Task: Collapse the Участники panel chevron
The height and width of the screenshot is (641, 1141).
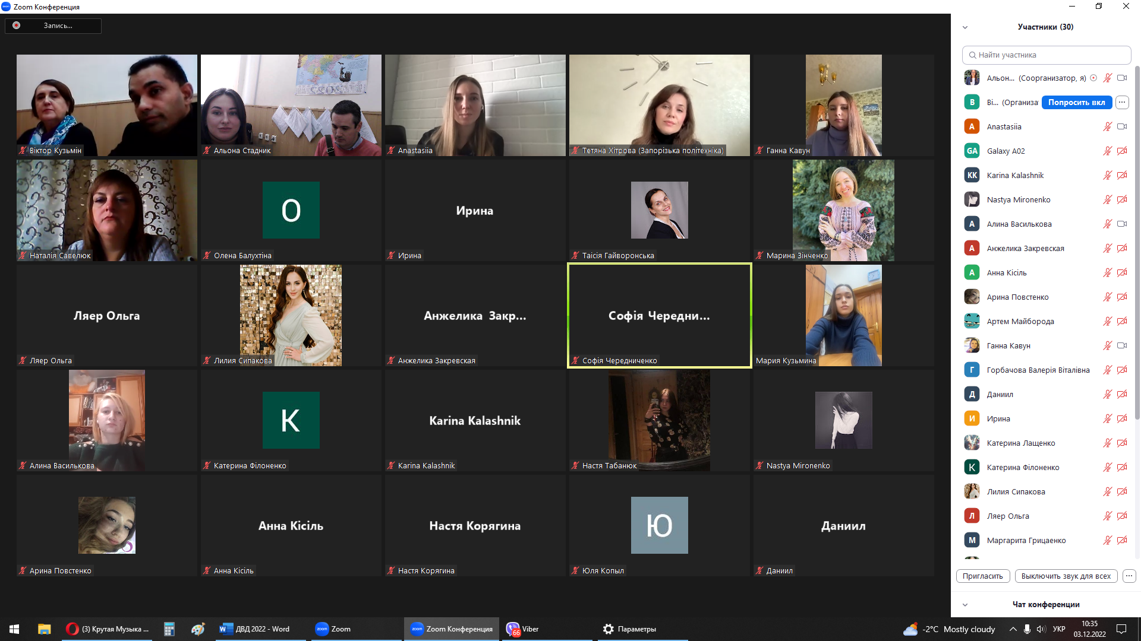Action: [x=965, y=27]
